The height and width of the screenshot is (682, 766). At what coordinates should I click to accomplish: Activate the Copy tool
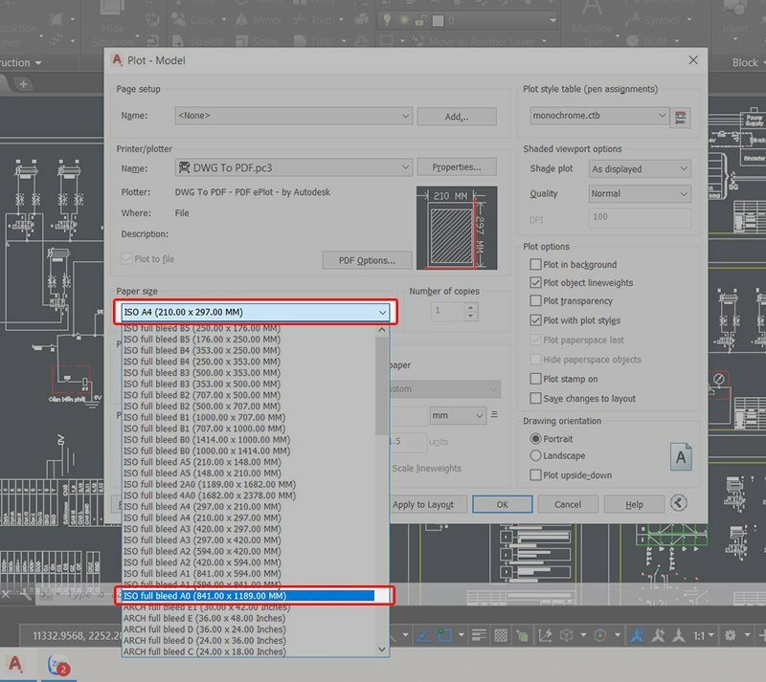[x=202, y=19]
